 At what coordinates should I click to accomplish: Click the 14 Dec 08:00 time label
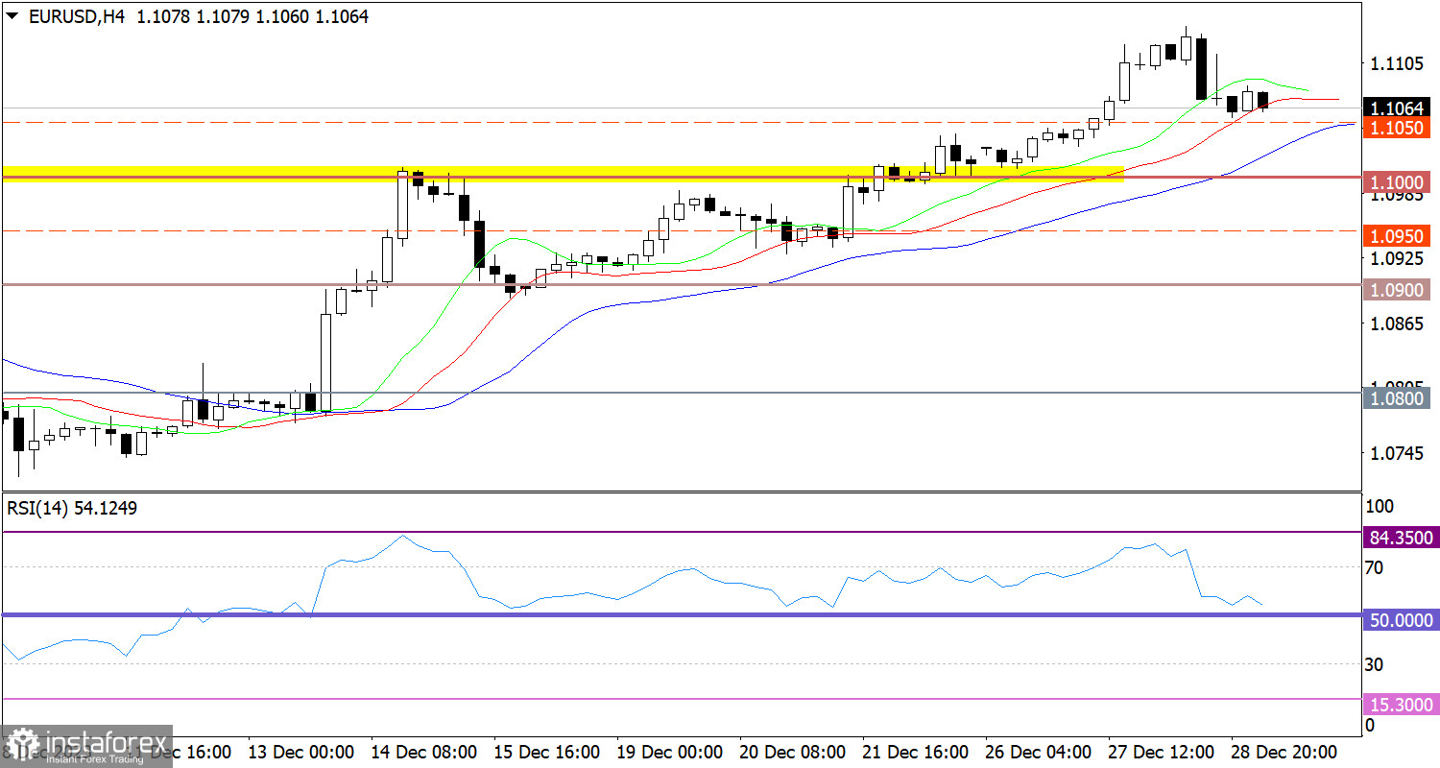point(424,751)
